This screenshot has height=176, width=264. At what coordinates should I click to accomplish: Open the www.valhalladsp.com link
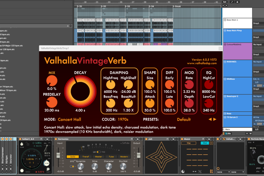pyautogui.click(x=202, y=63)
